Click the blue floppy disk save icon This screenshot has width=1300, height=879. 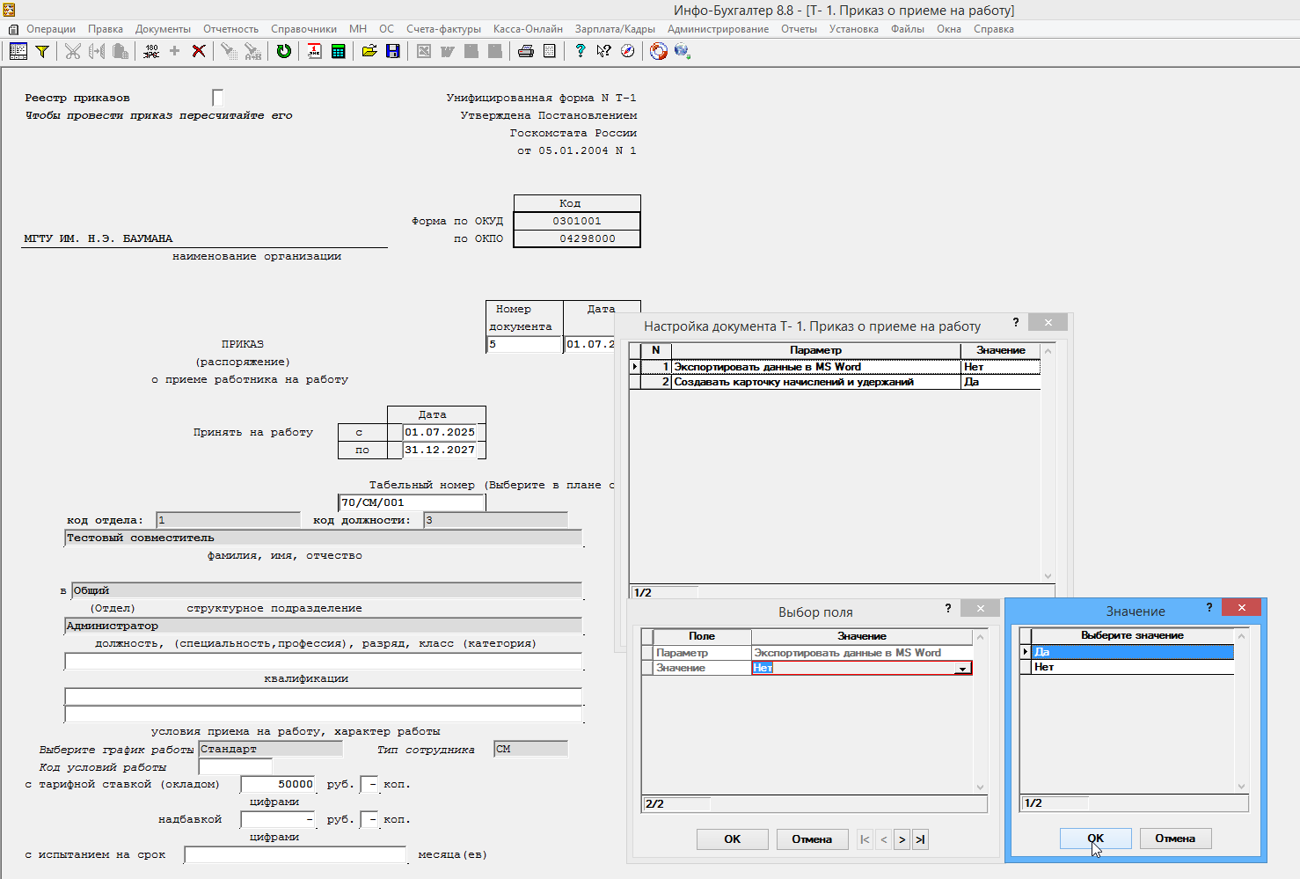pyautogui.click(x=393, y=51)
